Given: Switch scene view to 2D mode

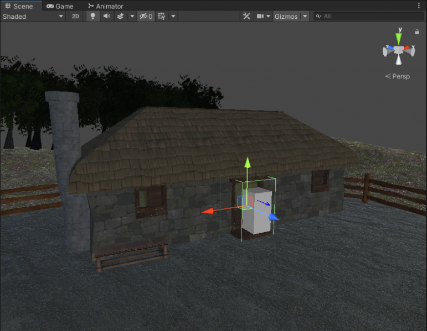Looking at the screenshot, I should [75, 16].
